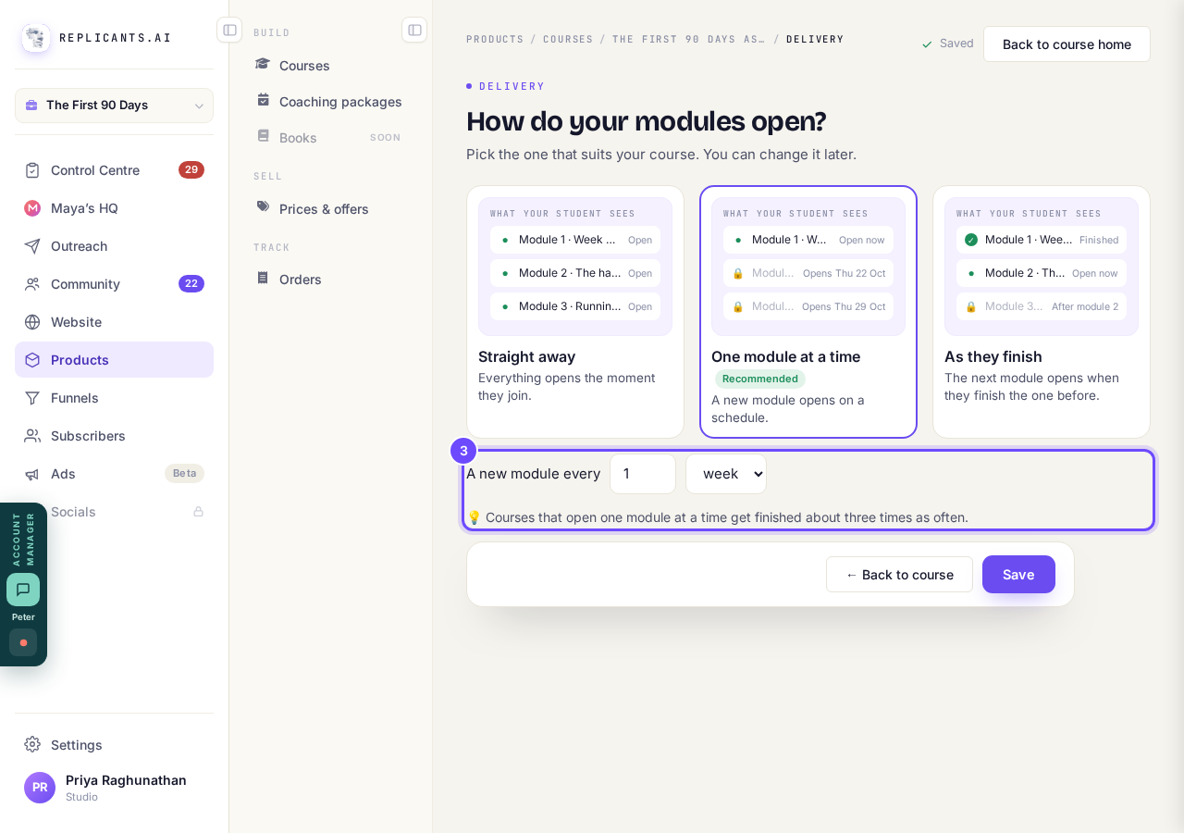Screen dimensions: 1184x833
Task: Select One module at a time option
Action: click(x=808, y=312)
